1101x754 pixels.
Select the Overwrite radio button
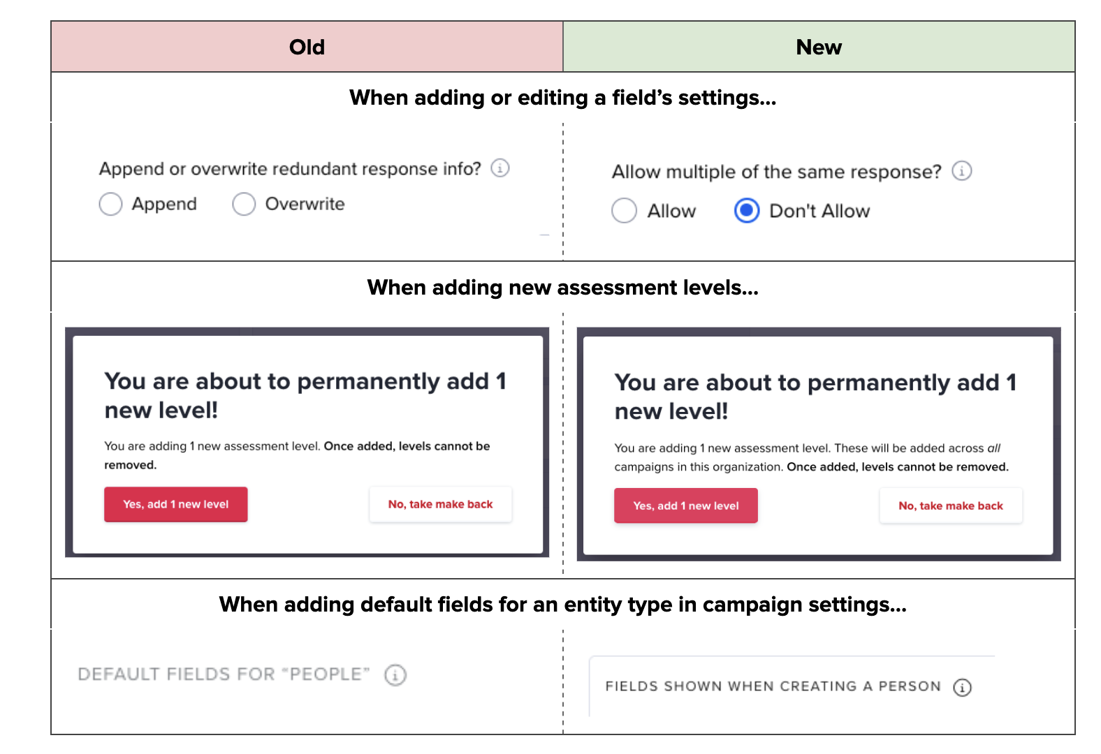click(244, 205)
